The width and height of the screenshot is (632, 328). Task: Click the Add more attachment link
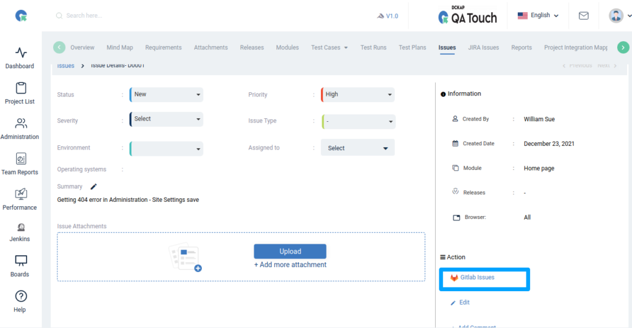pos(290,265)
